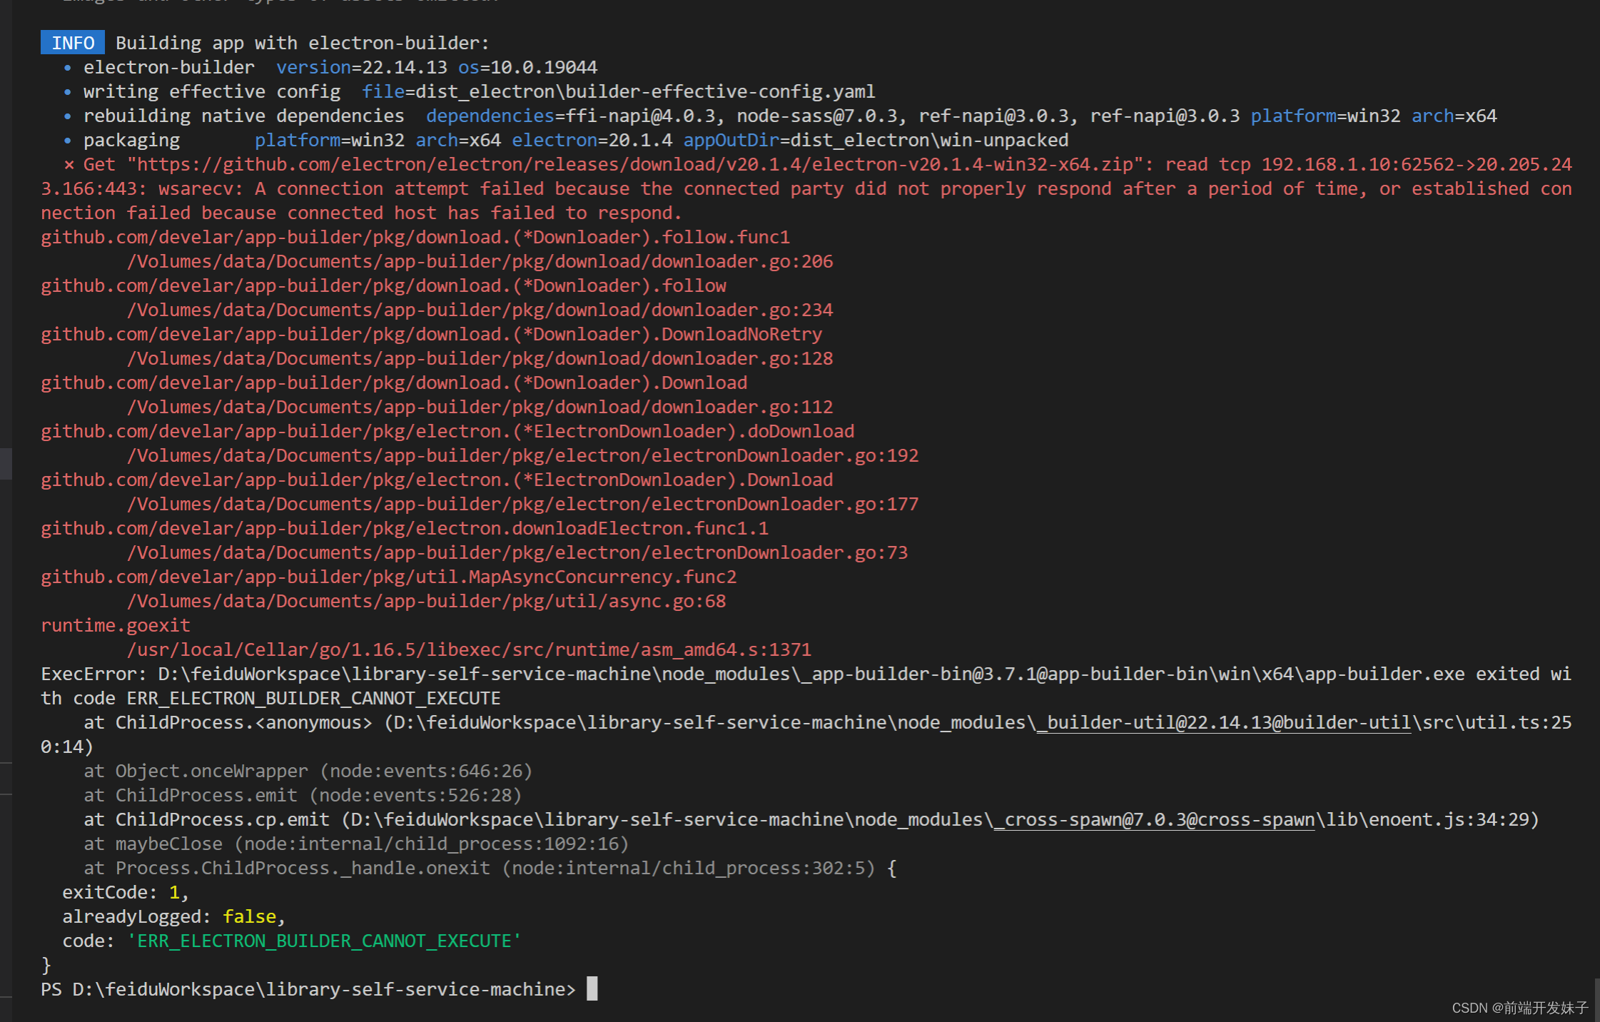Click the terminal scrollbar at right edge

coord(1596,999)
